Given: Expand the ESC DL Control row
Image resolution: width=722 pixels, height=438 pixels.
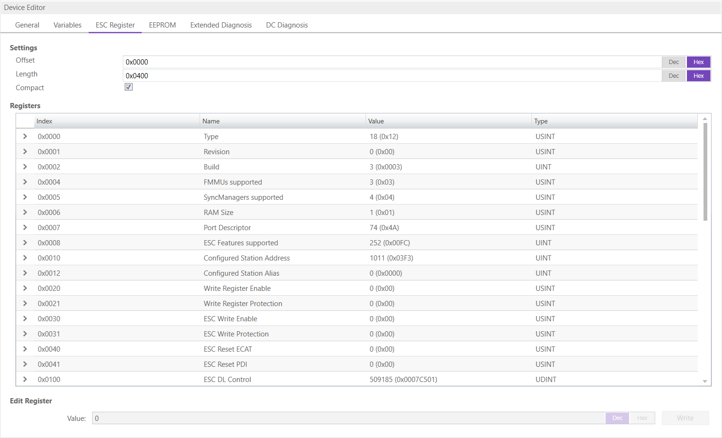Looking at the screenshot, I should coord(25,379).
